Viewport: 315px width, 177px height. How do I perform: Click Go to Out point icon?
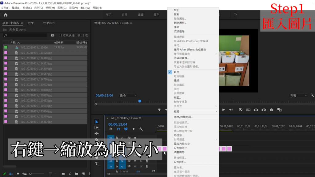point(231,110)
